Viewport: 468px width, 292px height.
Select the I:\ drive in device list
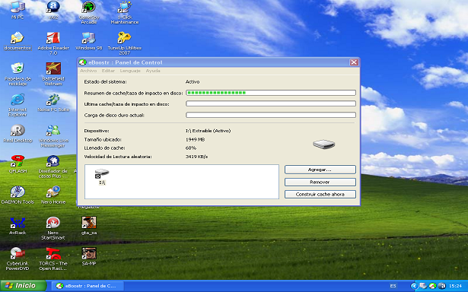pyautogui.click(x=102, y=176)
